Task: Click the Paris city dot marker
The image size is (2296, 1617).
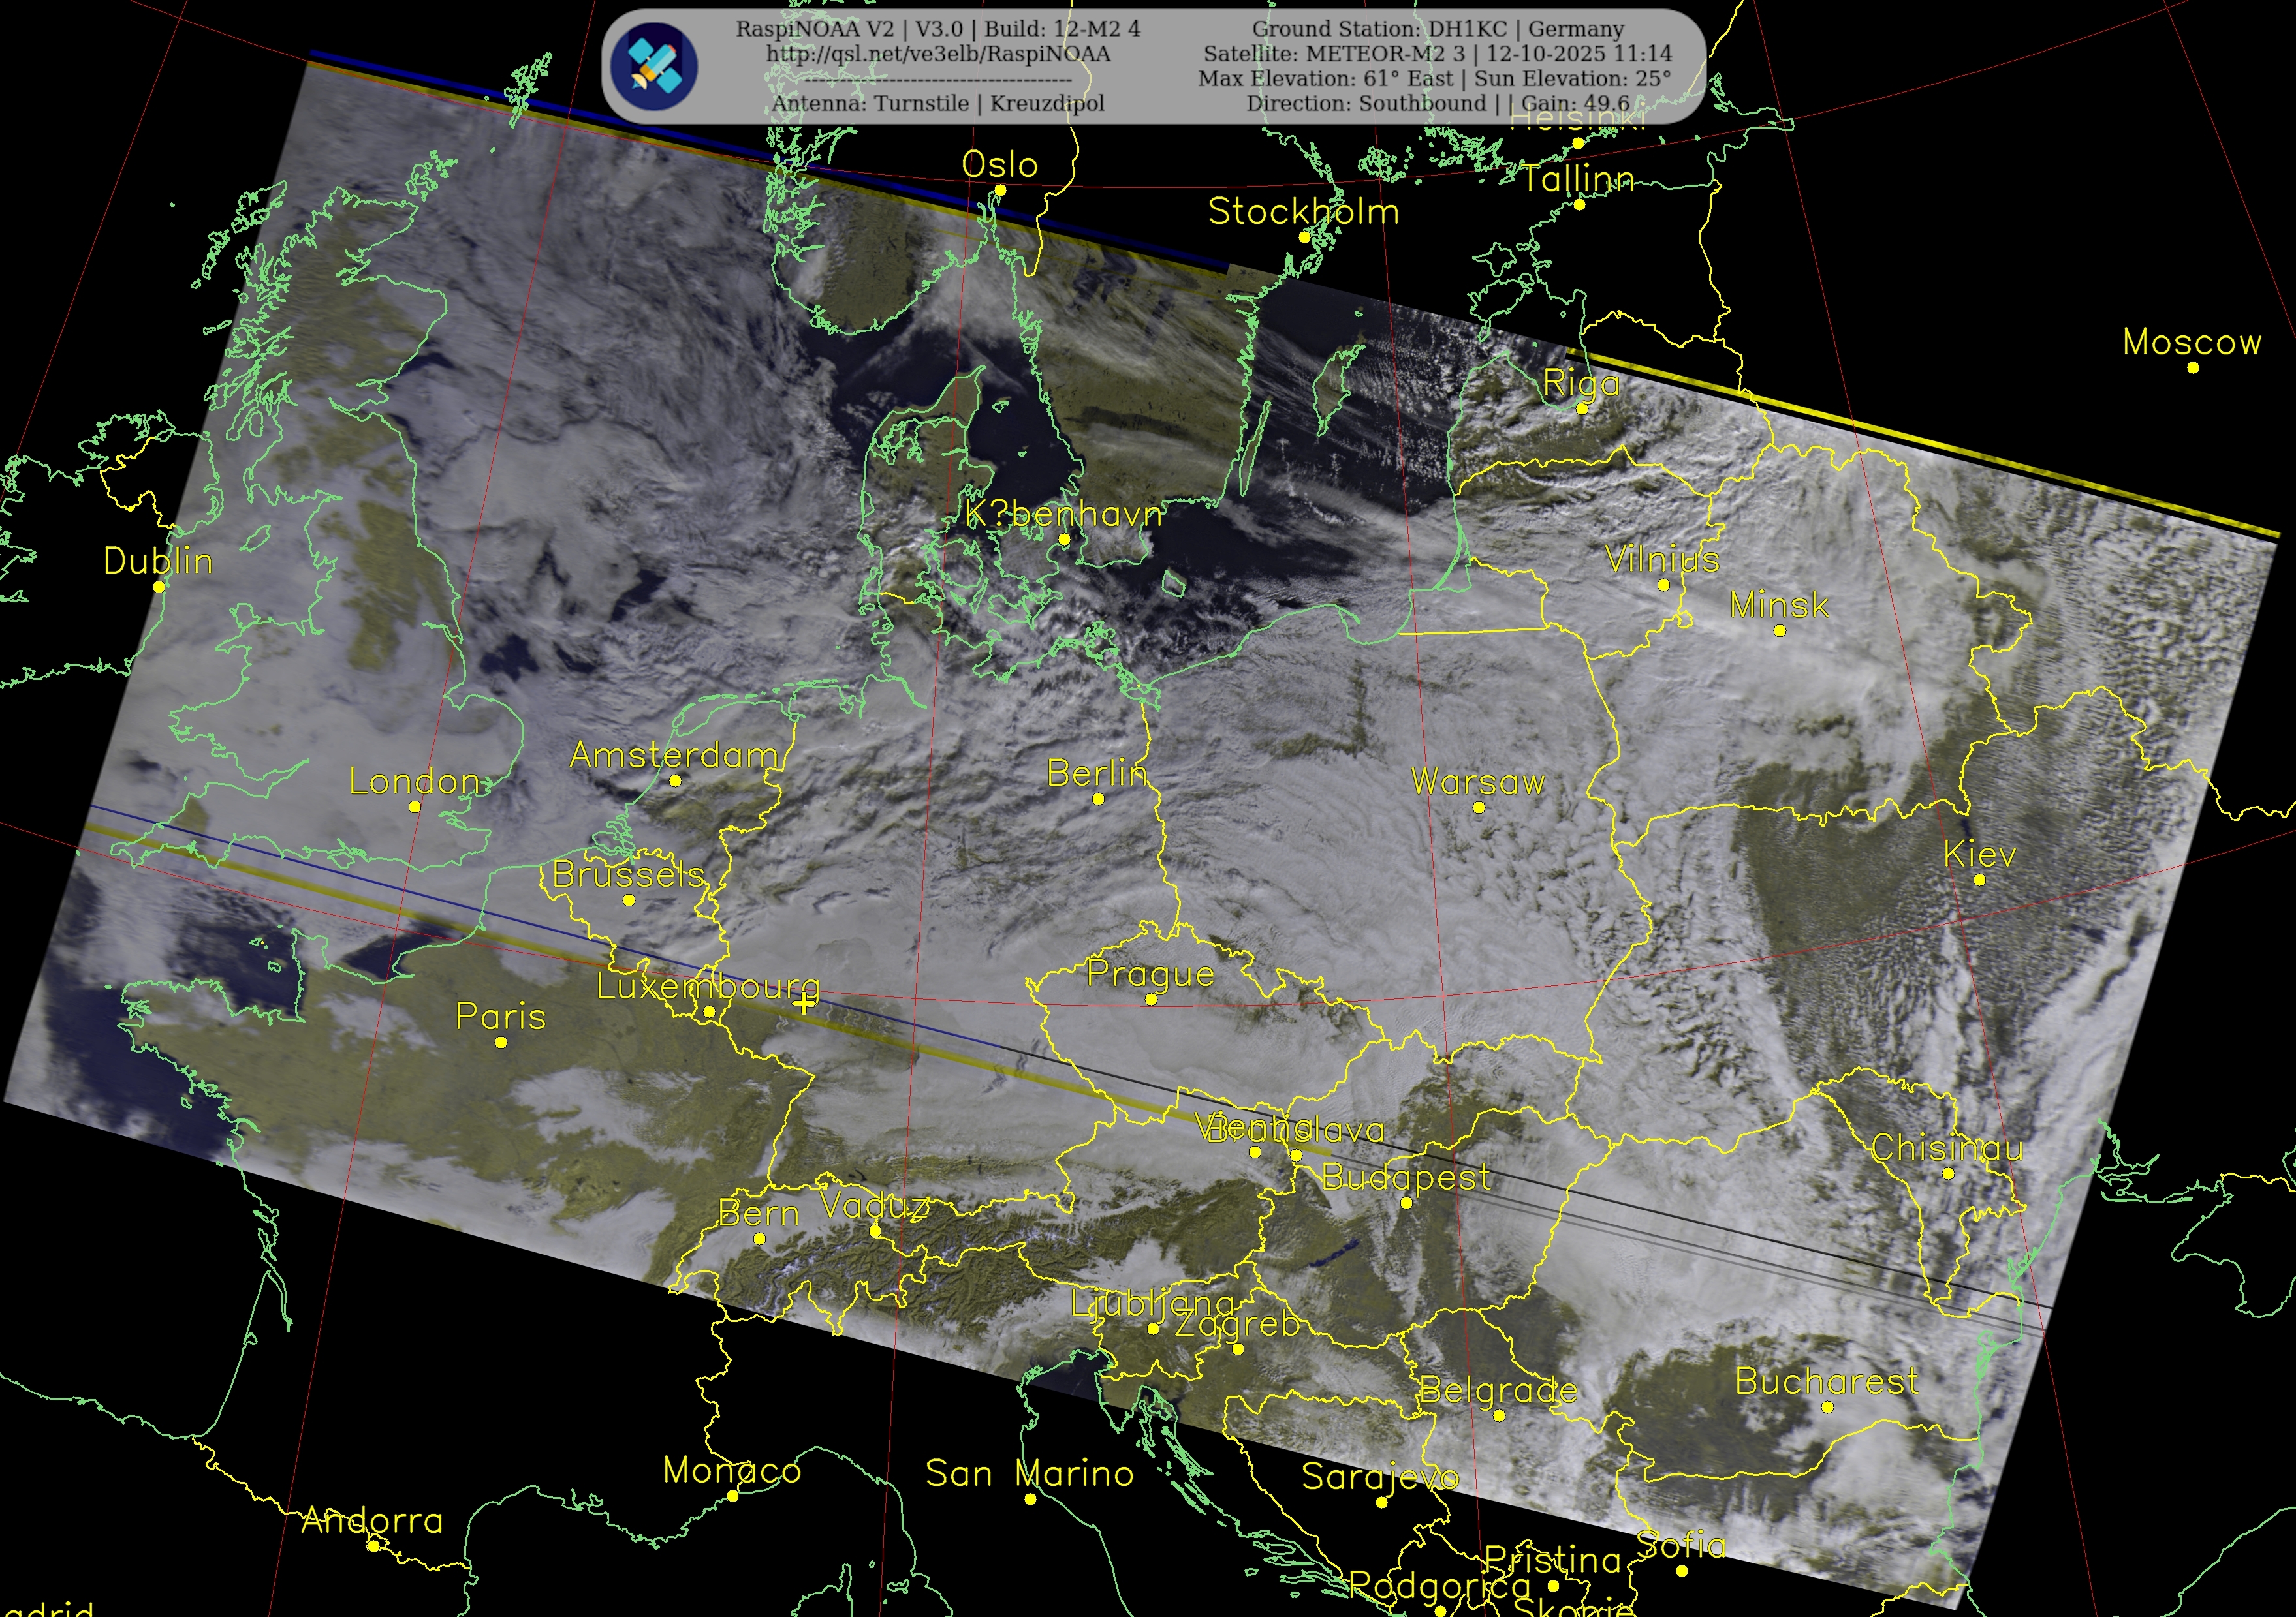Action: click(x=501, y=1042)
